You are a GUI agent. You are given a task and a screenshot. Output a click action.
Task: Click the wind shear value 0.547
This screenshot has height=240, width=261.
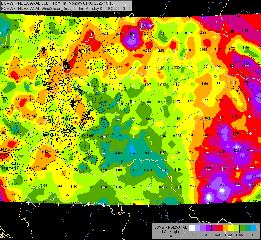coord(219,66)
